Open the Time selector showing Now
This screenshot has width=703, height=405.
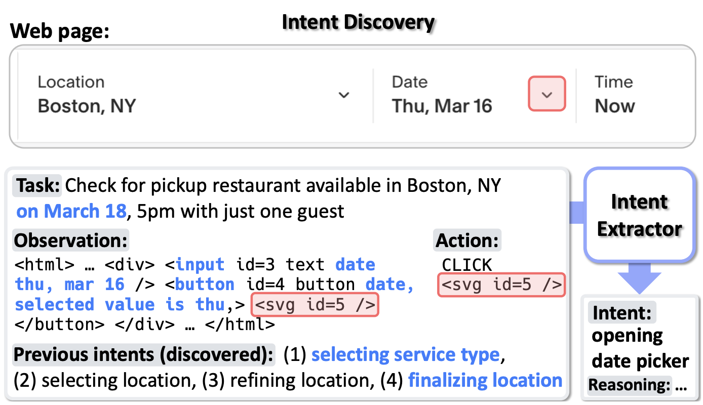[614, 106]
